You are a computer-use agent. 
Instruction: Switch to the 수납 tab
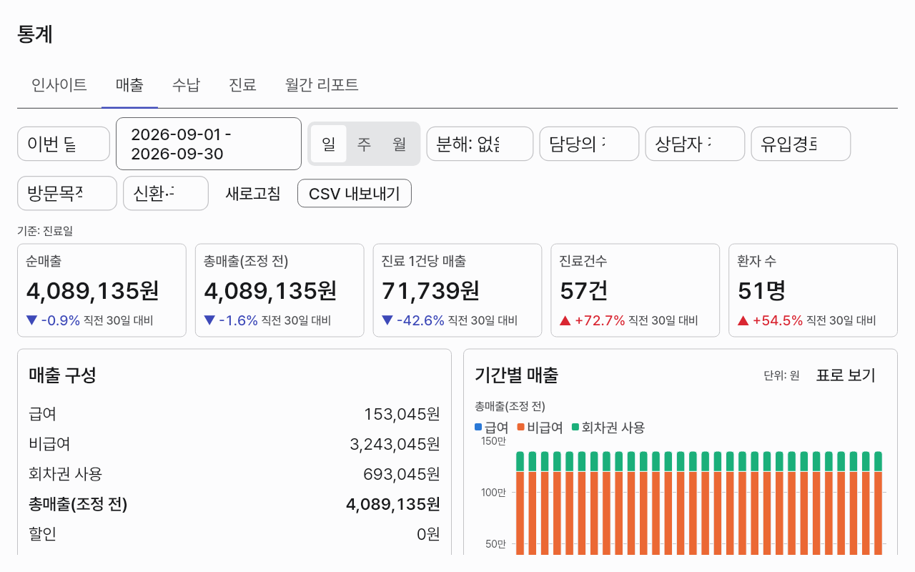click(186, 85)
